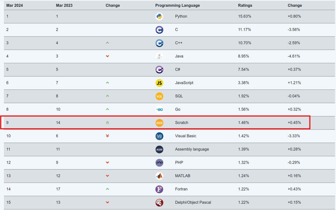Click the JavaScript JS logo icon
Screen dimensions: 336x210
159,83
